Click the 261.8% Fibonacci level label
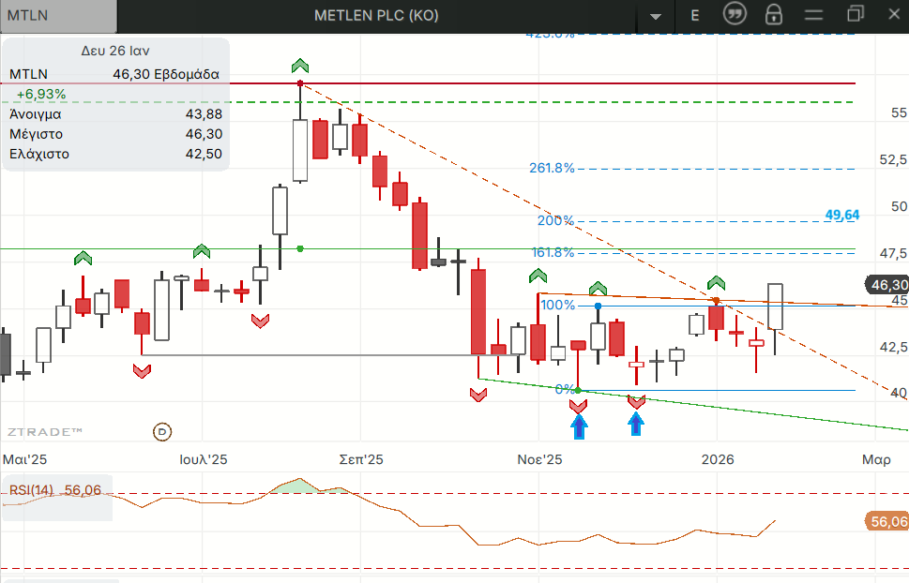The image size is (909, 583). pyautogui.click(x=552, y=169)
